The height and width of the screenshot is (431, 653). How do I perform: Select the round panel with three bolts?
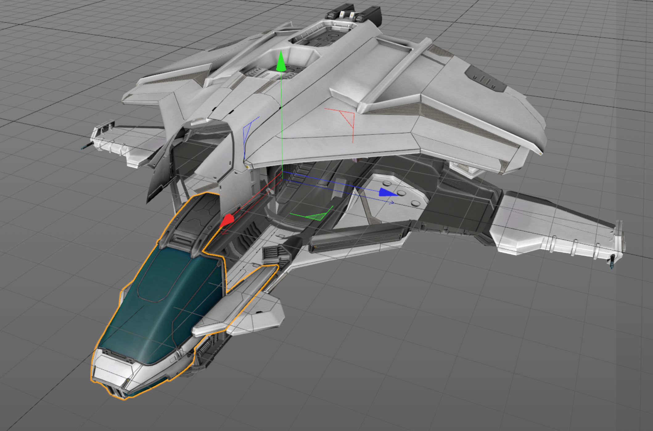tap(398, 195)
